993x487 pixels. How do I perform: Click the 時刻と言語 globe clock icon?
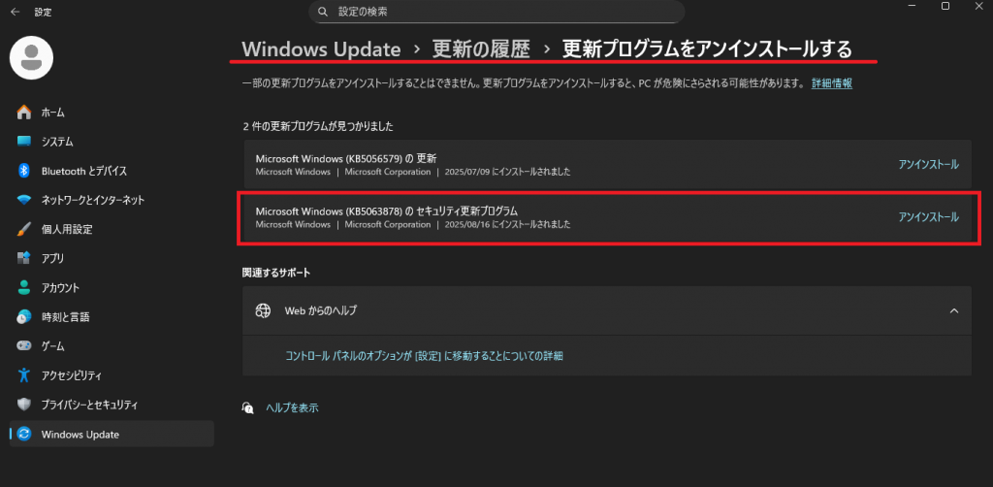click(x=24, y=316)
